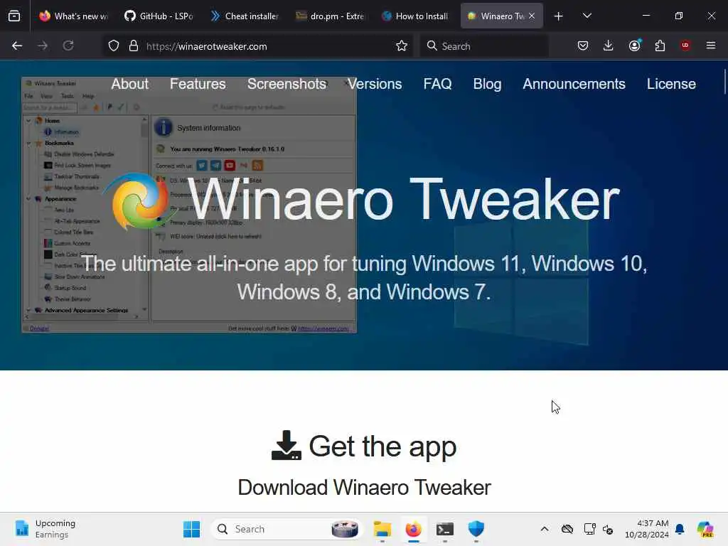This screenshot has width=728, height=546.
Task: Open the Announcements link
Action: tap(574, 84)
